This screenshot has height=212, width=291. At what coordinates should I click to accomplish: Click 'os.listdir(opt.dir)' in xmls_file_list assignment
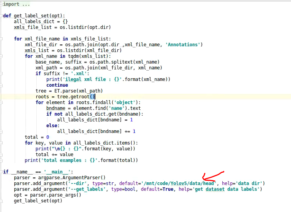coord(85,27)
